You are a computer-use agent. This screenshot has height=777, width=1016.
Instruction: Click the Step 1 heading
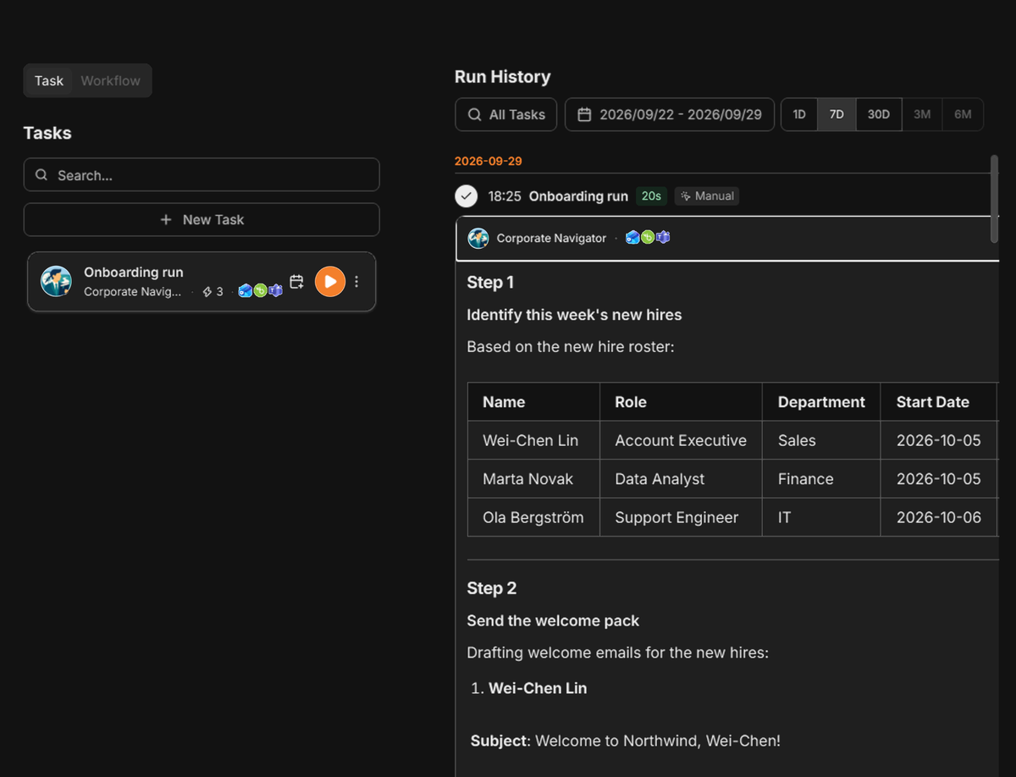coord(490,283)
